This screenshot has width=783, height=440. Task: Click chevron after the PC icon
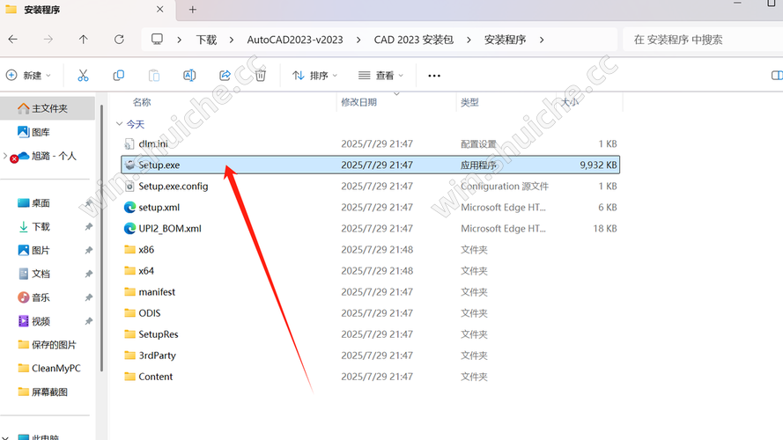tap(179, 40)
